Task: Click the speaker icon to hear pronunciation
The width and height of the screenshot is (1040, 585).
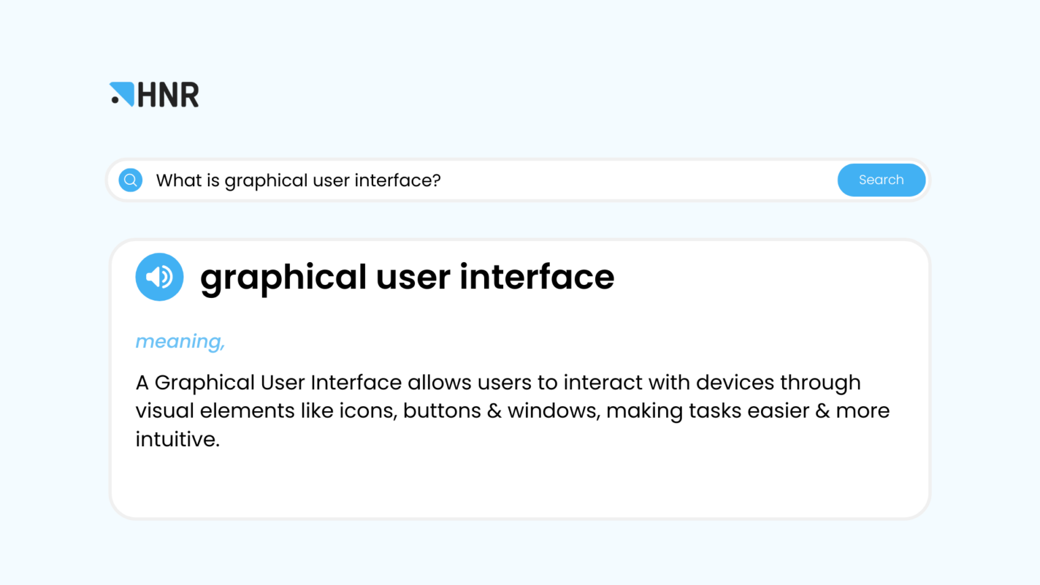Action: pyautogui.click(x=160, y=276)
